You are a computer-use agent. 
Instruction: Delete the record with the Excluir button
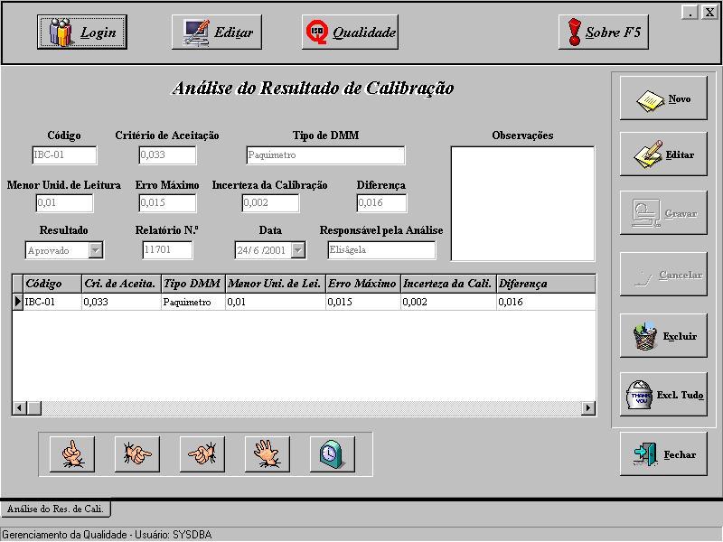pos(663,336)
